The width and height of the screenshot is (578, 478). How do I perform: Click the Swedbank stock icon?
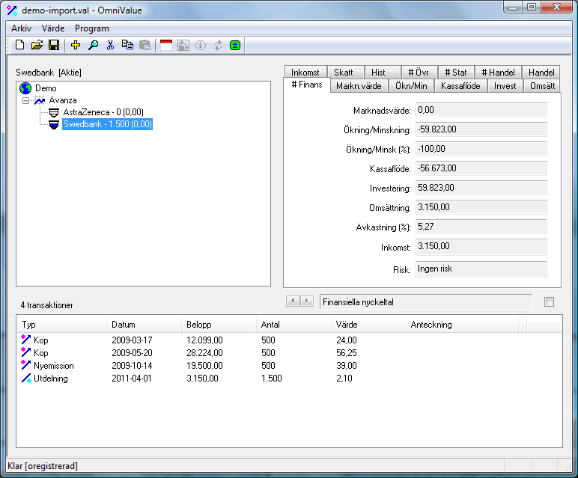pos(54,124)
